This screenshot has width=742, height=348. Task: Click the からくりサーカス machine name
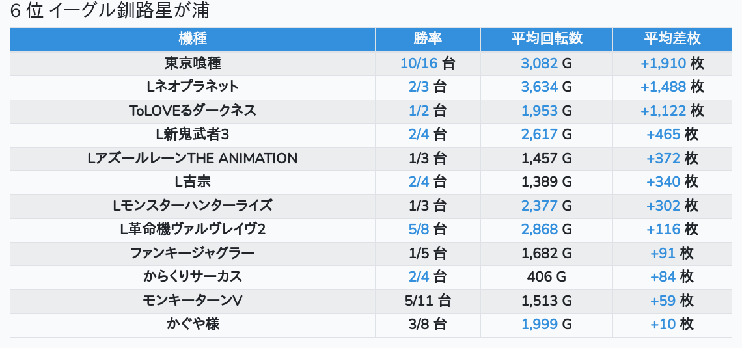tap(193, 276)
